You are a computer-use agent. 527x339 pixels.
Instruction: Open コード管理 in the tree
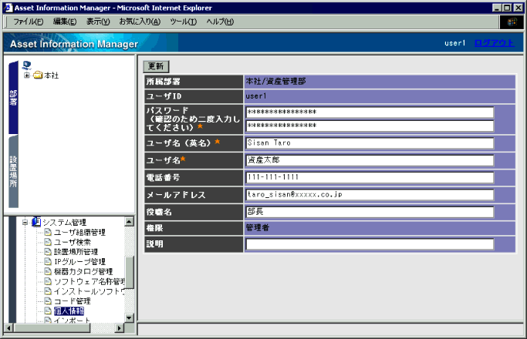pyautogui.click(x=73, y=301)
